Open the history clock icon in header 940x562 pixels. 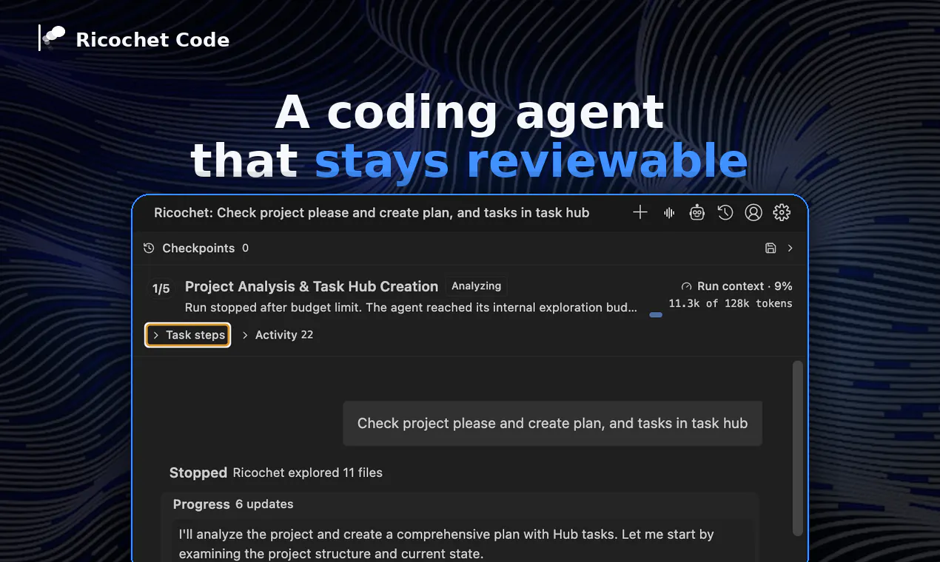click(x=725, y=213)
